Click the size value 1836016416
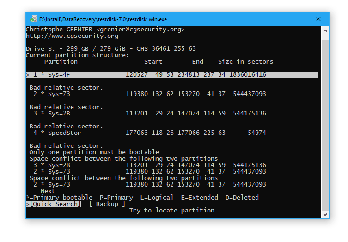348x242 pixels. [248, 75]
